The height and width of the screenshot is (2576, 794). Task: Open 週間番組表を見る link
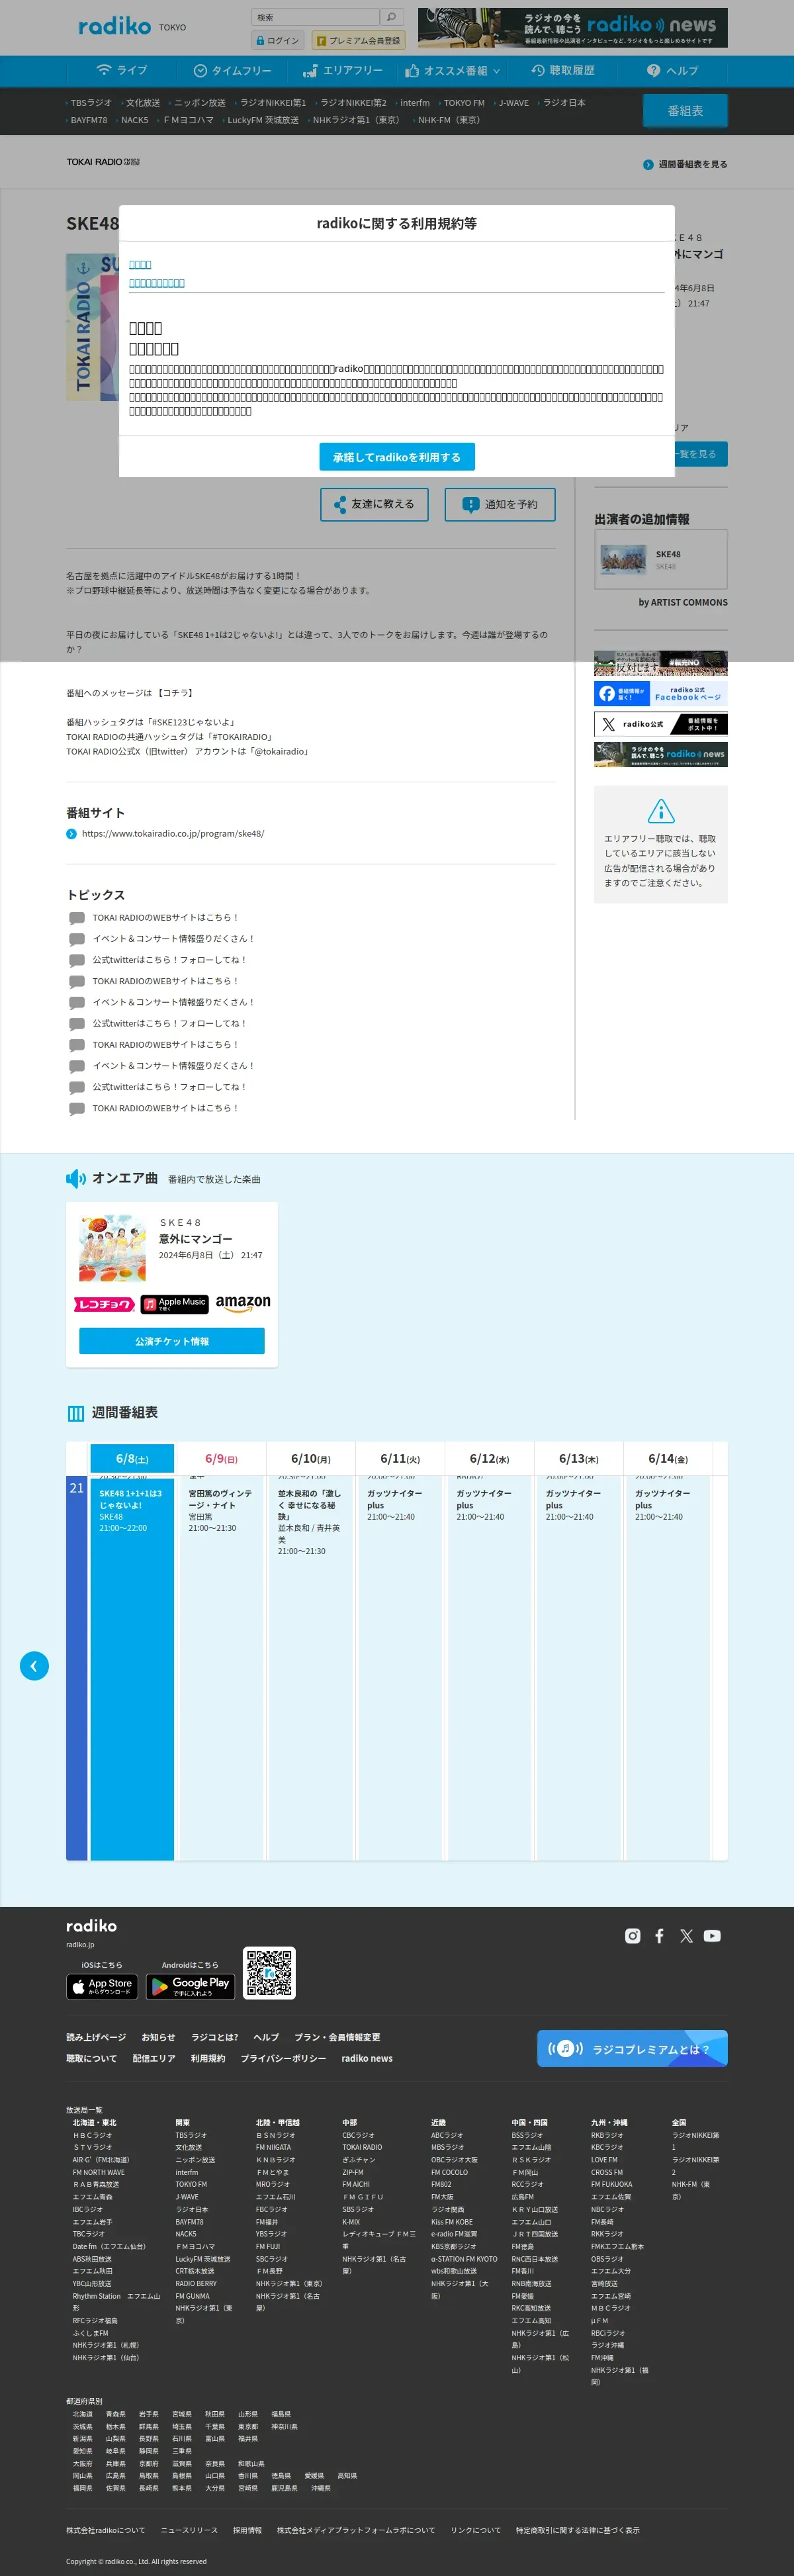pyautogui.click(x=685, y=164)
